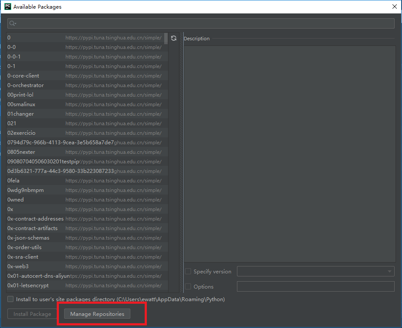Click the refresh package list icon

tap(173, 38)
